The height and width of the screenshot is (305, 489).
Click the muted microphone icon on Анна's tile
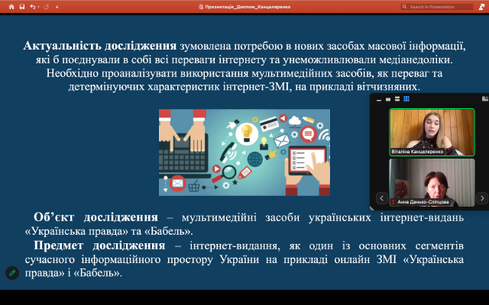(x=393, y=202)
